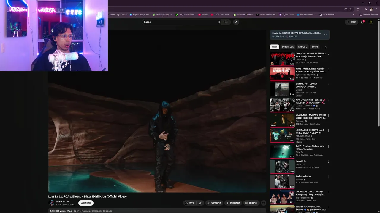380x213 pixels.
Task: Dislike the video with the thumbs-down icon
Action: (x=200, y=203)
